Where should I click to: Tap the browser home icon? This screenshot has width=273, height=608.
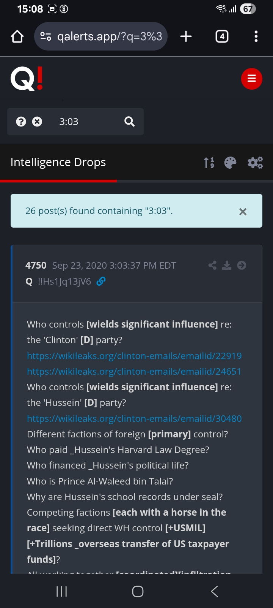[x=17, y=36]
